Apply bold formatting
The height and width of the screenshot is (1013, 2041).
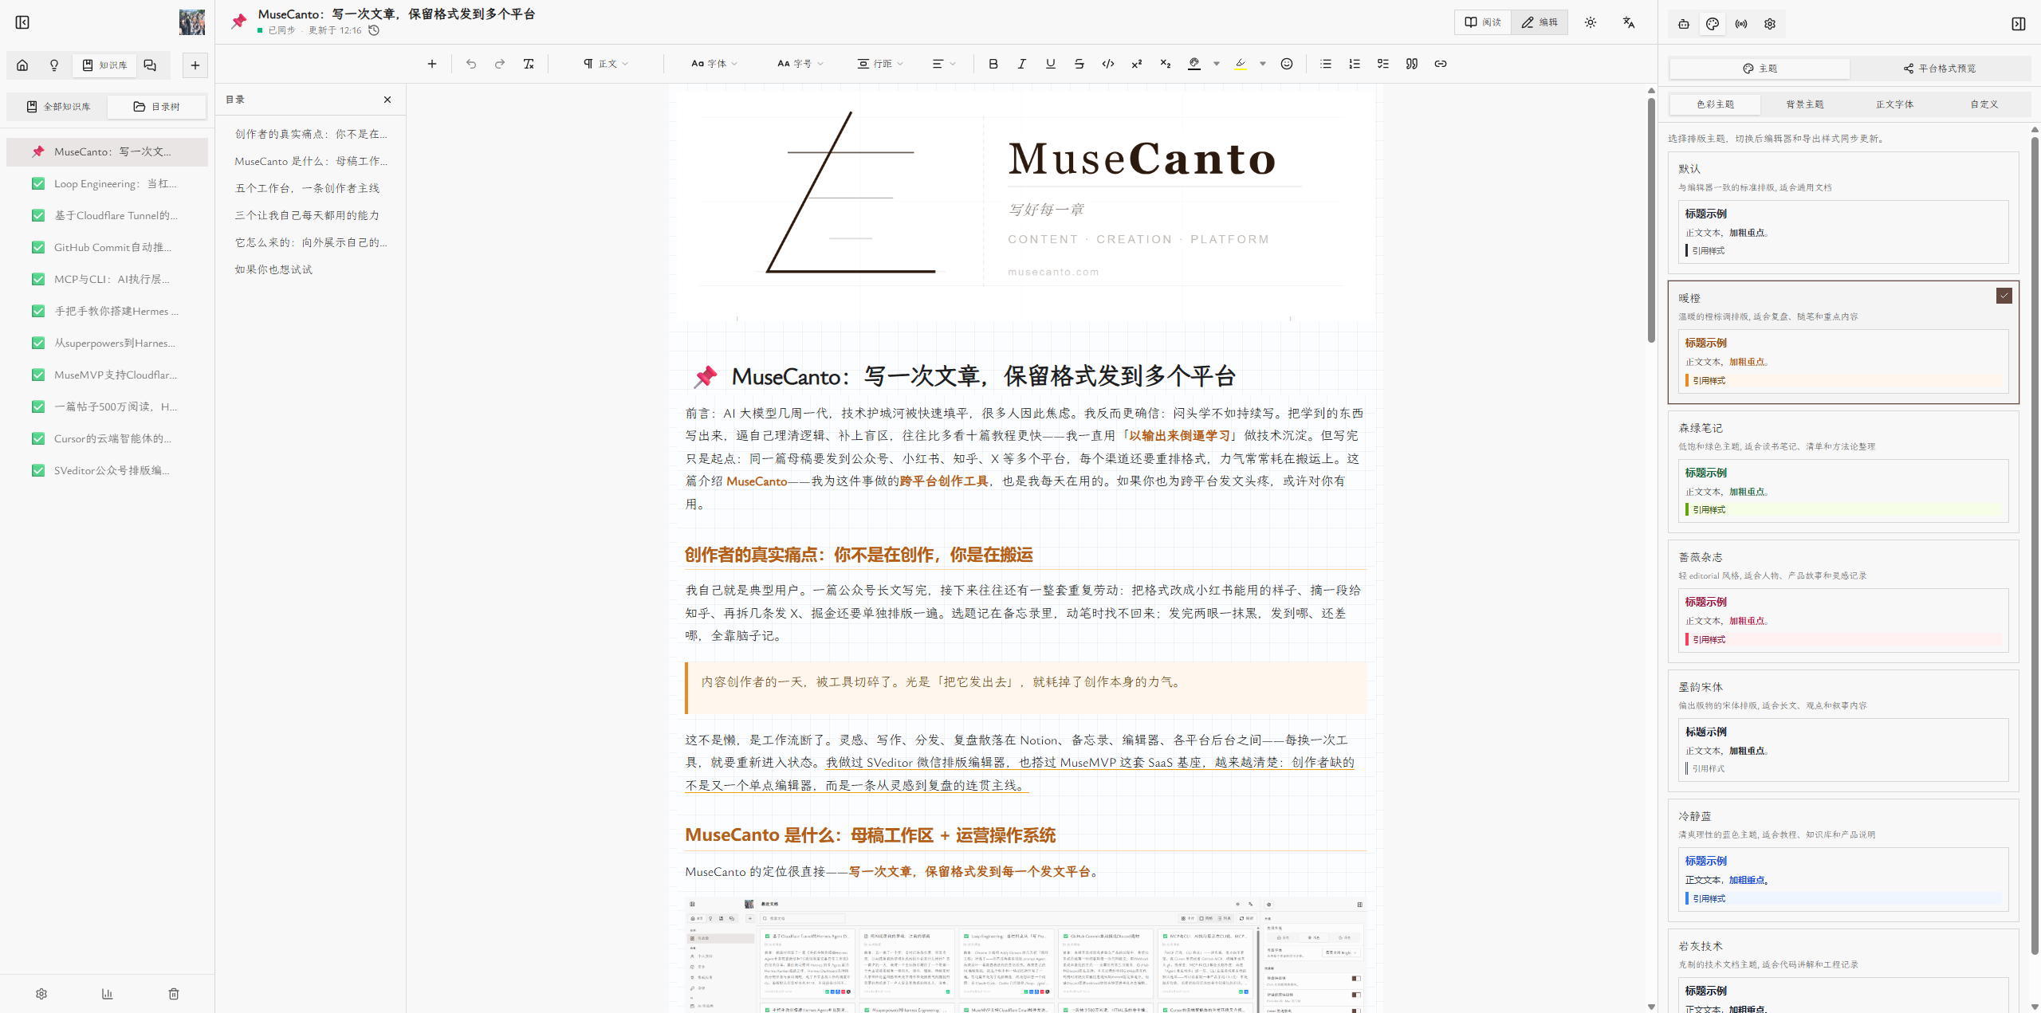tap(993, 64)
